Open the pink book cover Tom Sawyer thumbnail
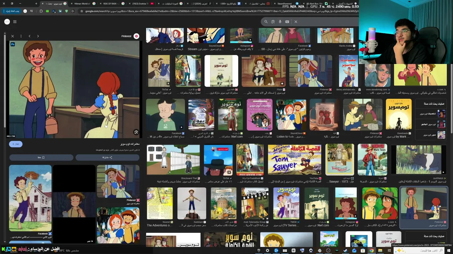 point(259,114)
